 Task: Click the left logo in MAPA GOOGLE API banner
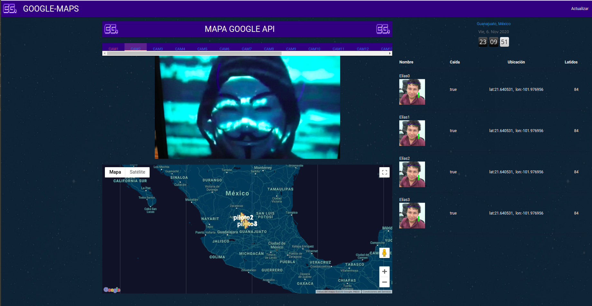111,29
